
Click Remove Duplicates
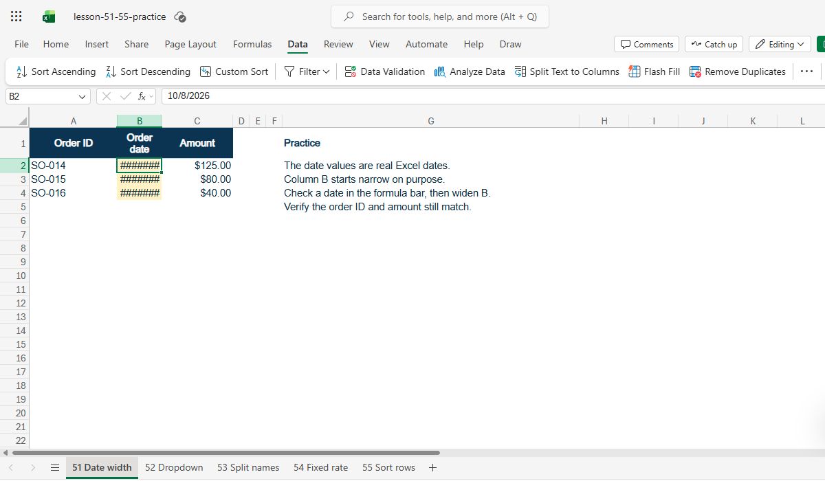point(737,71)
